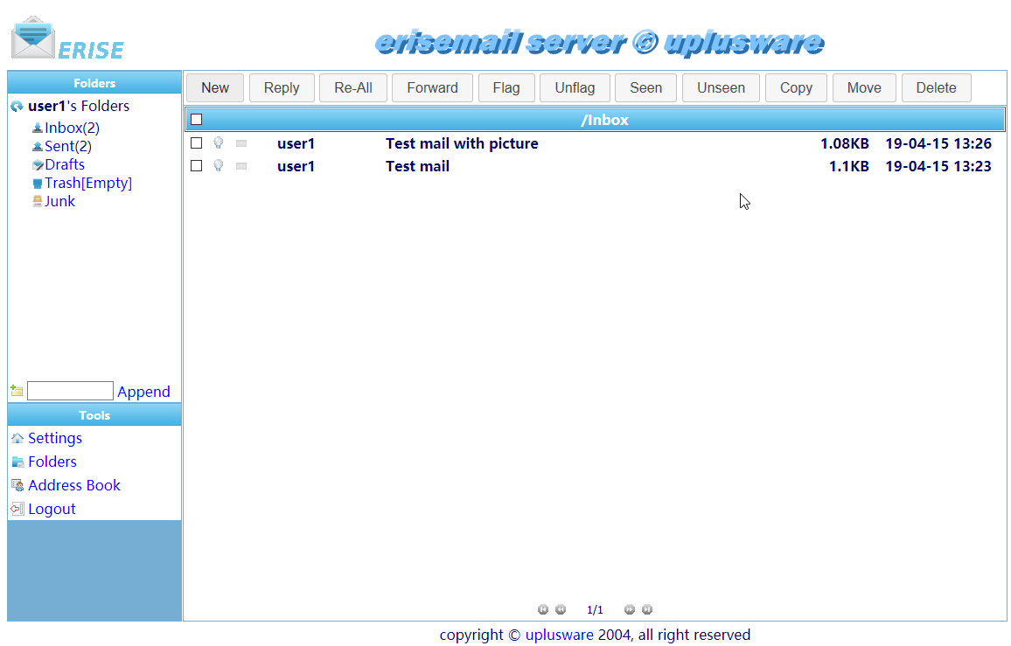Open the uplusware copyright link
1011x646 pixels.
coord(560,635)
